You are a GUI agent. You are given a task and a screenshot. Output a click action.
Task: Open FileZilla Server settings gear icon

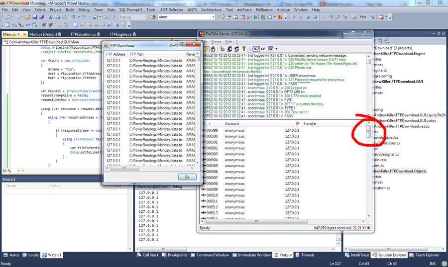click(223, 49)
